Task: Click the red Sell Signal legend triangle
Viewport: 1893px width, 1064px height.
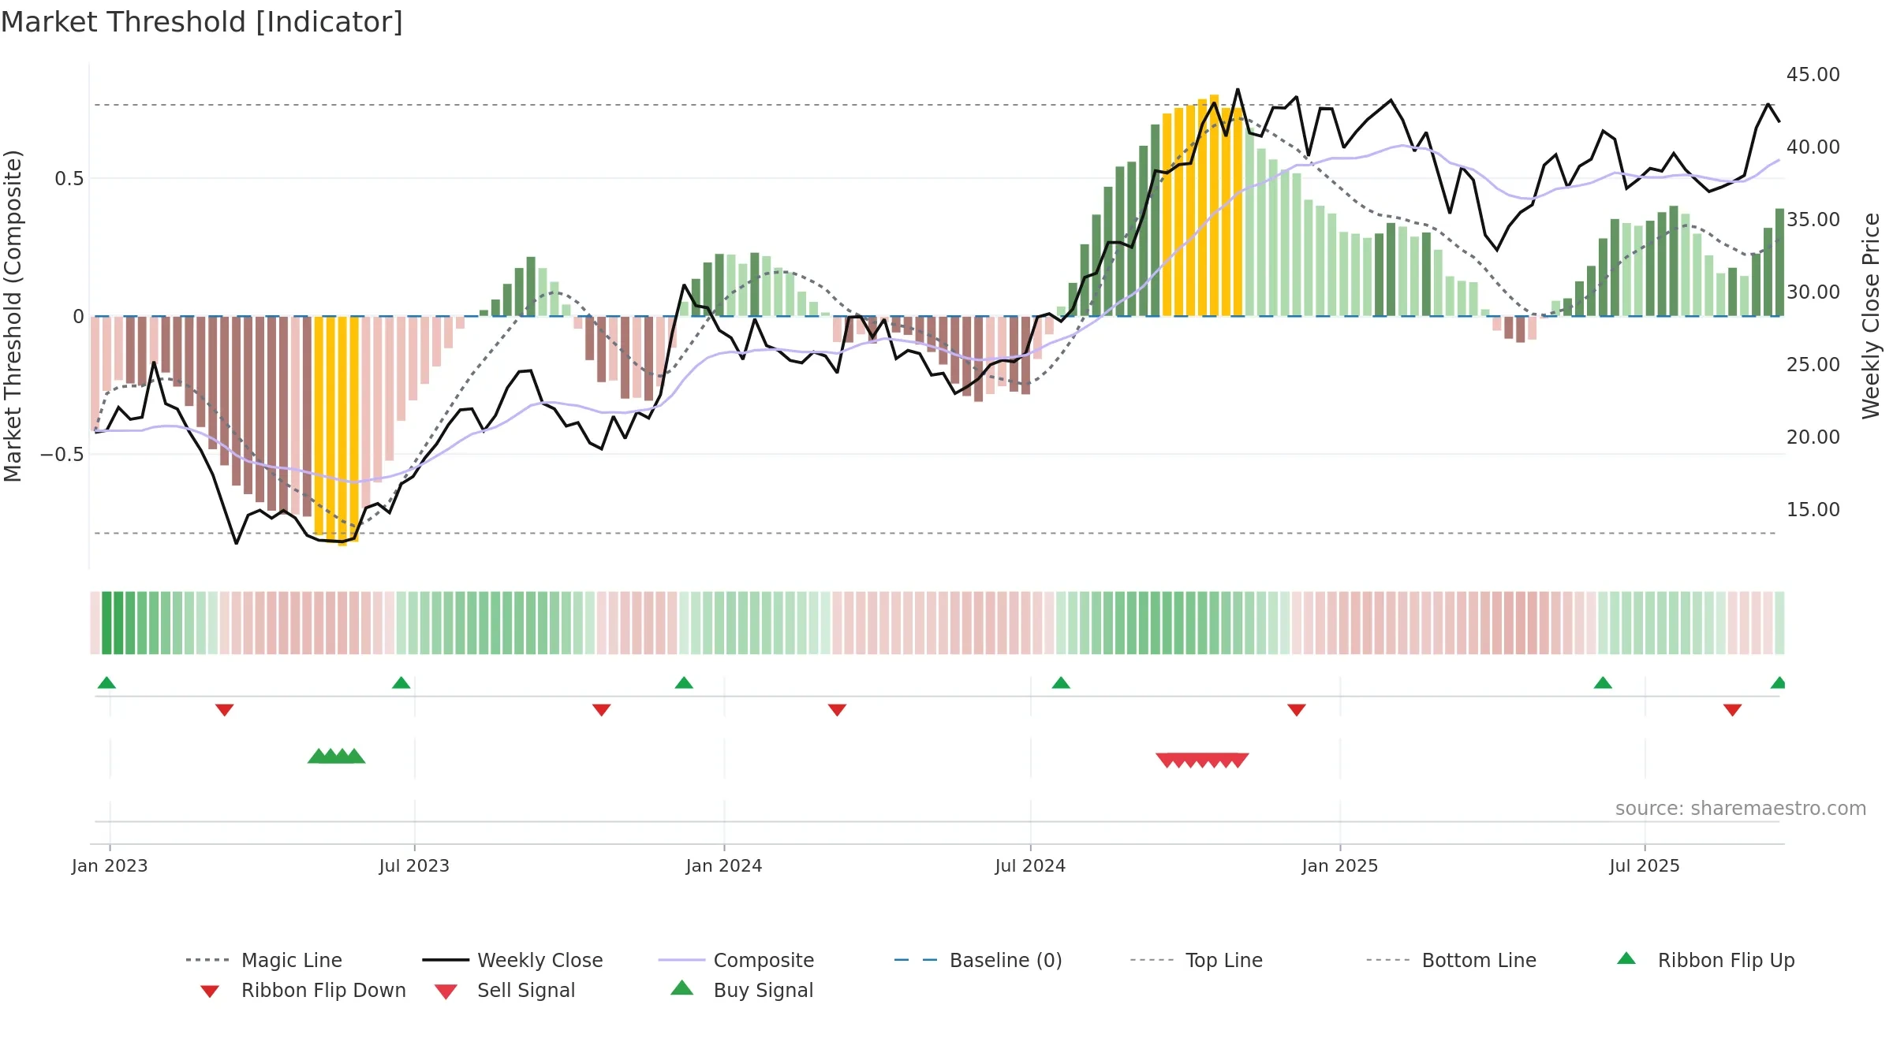Action: point(446,991)
